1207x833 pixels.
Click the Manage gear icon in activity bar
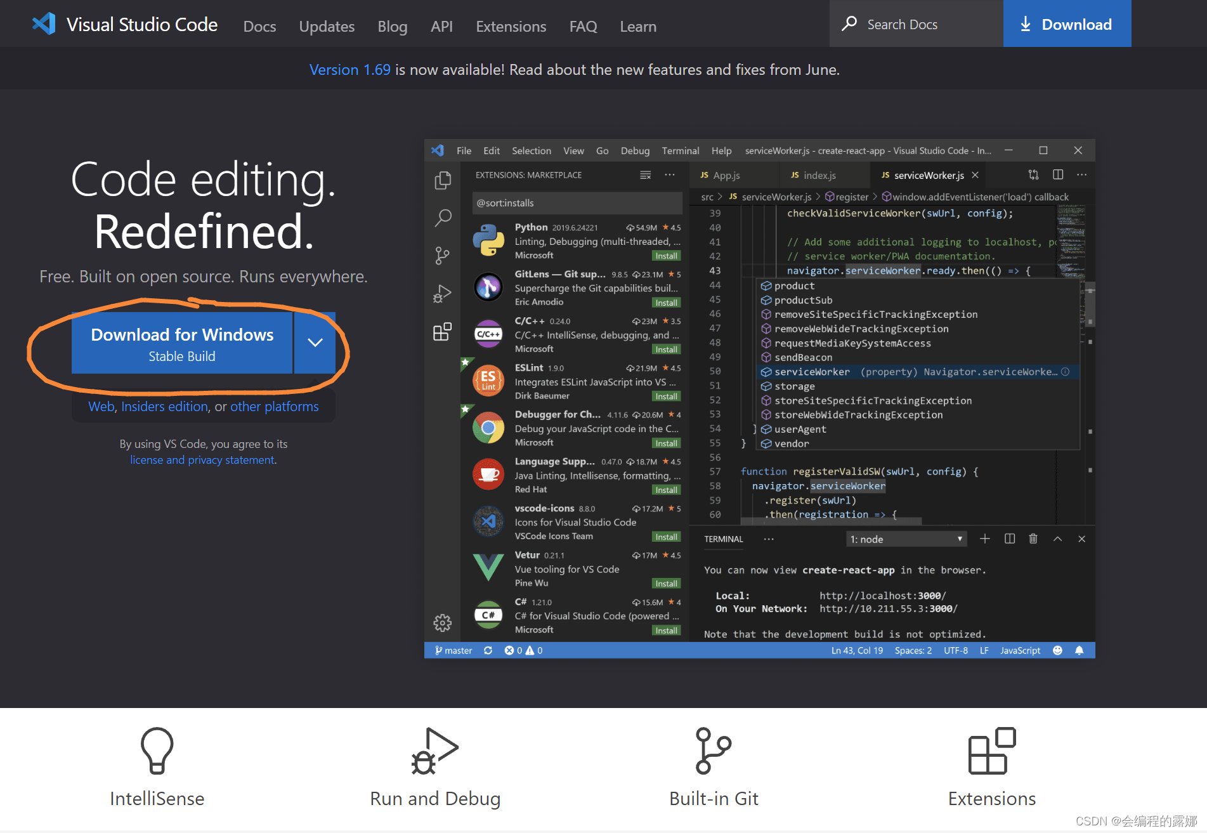[442, 623]
